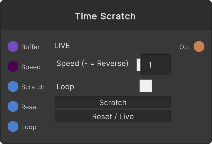
Task: Click the Scratch port label on left
Action: (x=33, y=87)
